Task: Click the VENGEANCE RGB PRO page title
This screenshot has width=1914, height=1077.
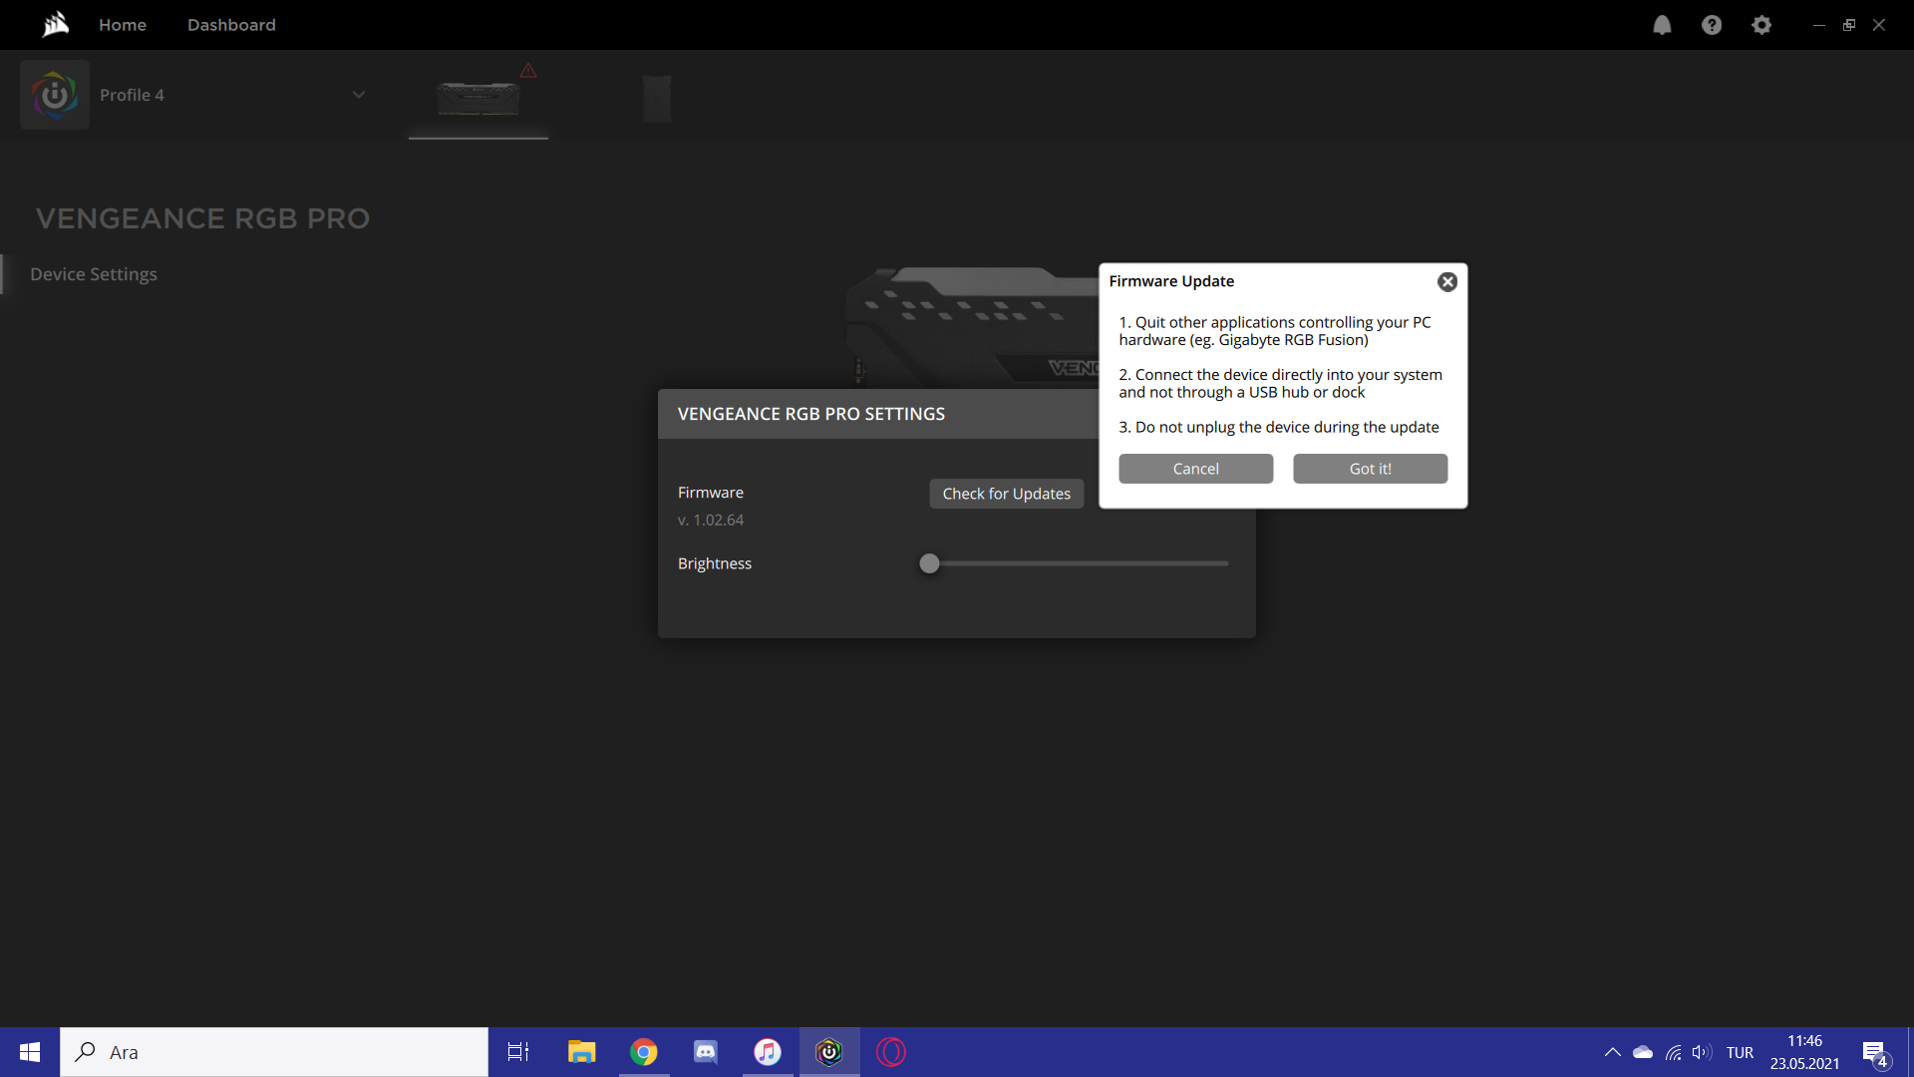Action: [x=202, y=218]
